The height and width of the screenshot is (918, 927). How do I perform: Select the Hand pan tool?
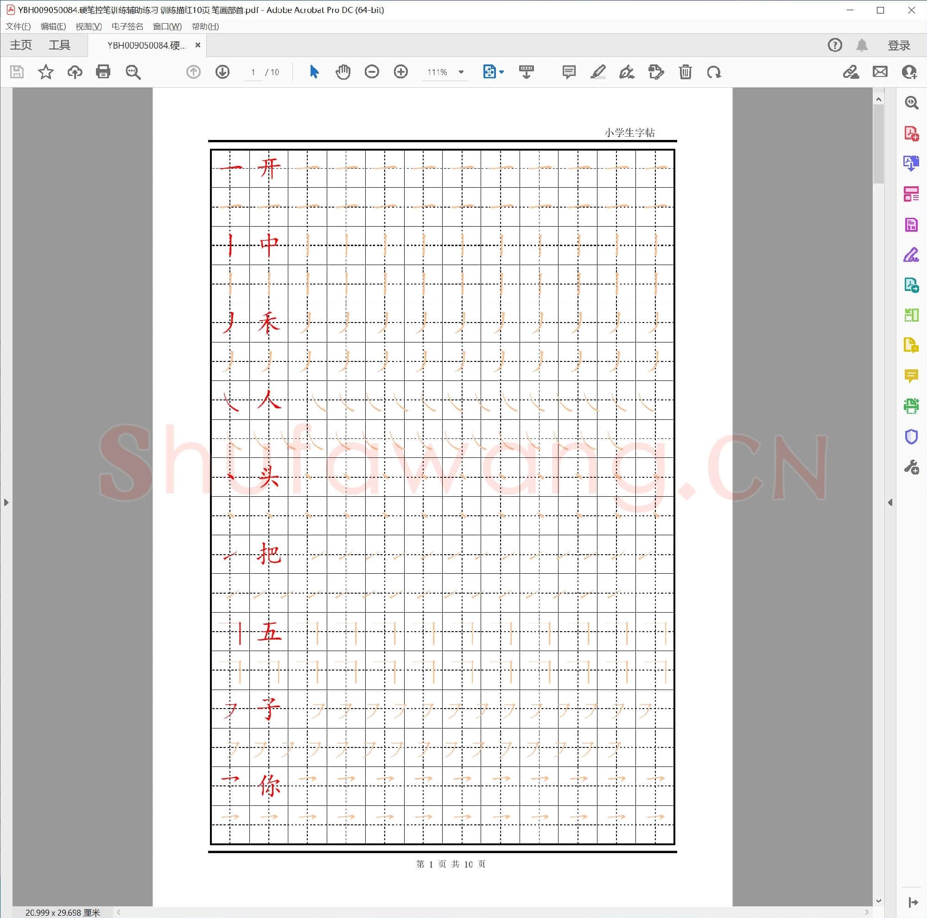343,72
